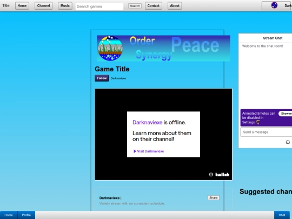Share the Darknaviexe stream

click(x=214, y=198)
